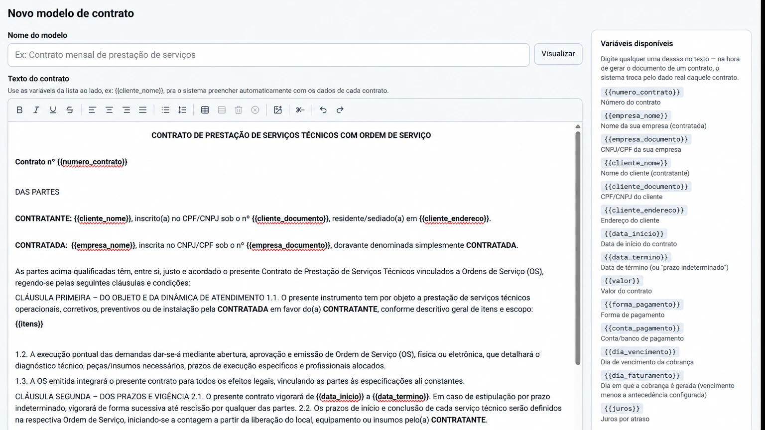Apply strikethrough formatting to the text
765x430 pixels.
click(x=70, y=110)
